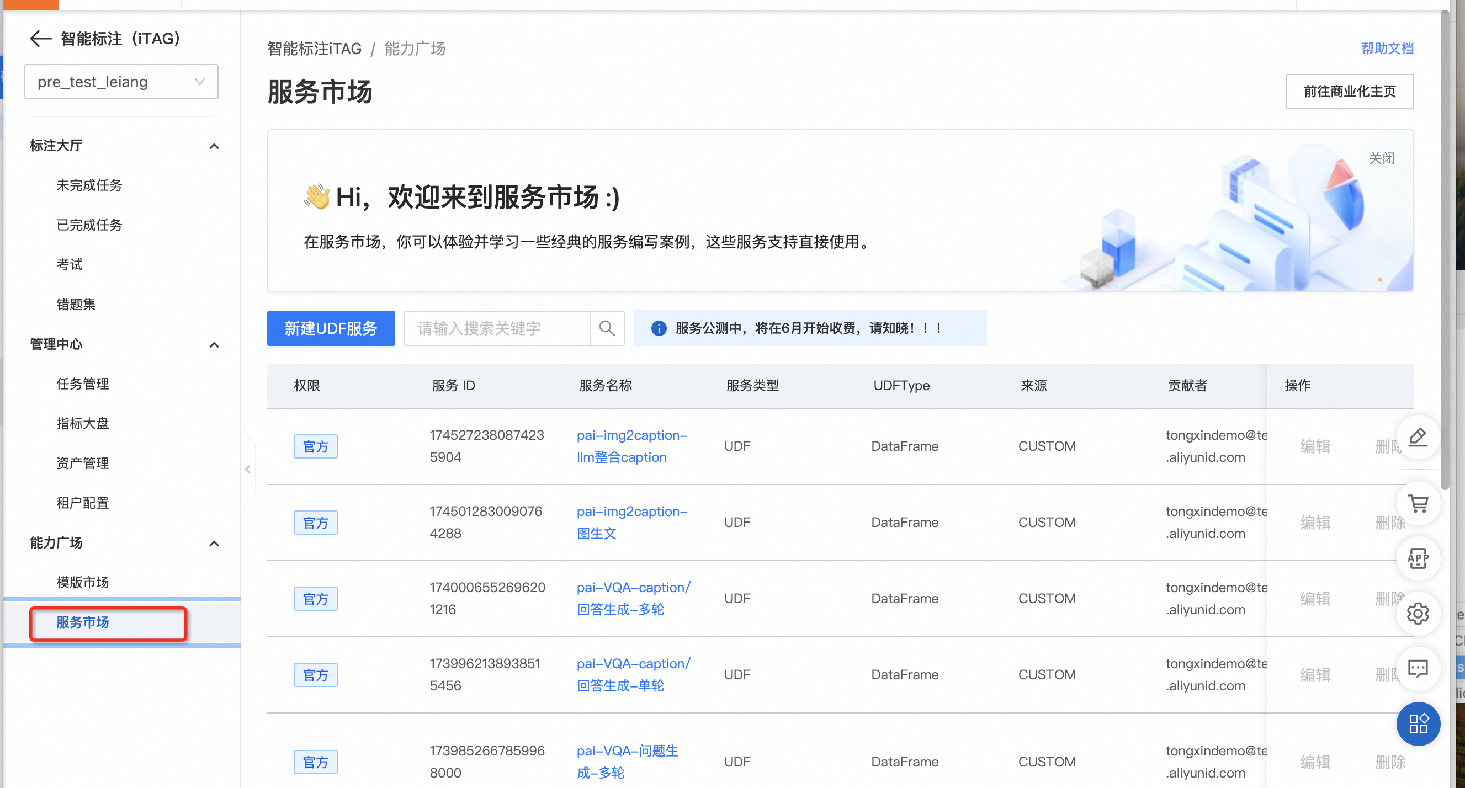The height and width of the screenshot is (788, 1465).
Task: Click the 贡献者 column header
Action: pyautogui.click(x=1187, y=386)
